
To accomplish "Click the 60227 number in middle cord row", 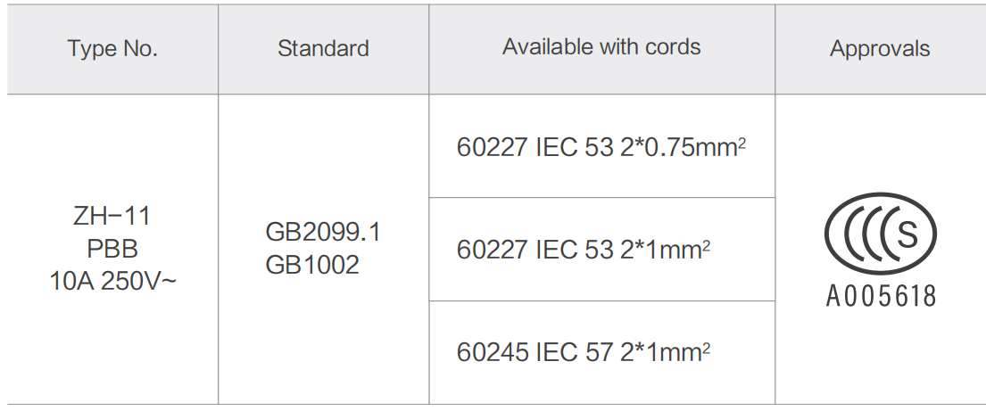I will [493, 251].
